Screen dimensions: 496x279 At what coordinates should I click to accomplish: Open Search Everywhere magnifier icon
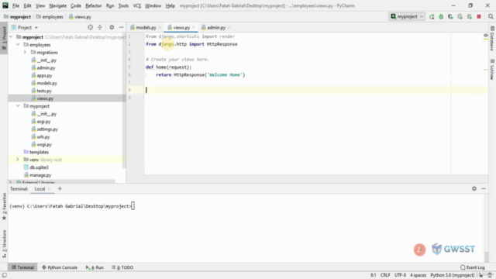pos(491,17)
